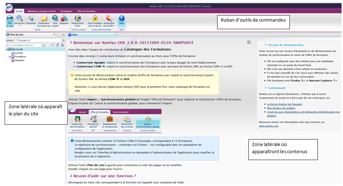
Task: Switch to the Offre de formation tab
Action: pyautogui.click(x=86, y=11)
